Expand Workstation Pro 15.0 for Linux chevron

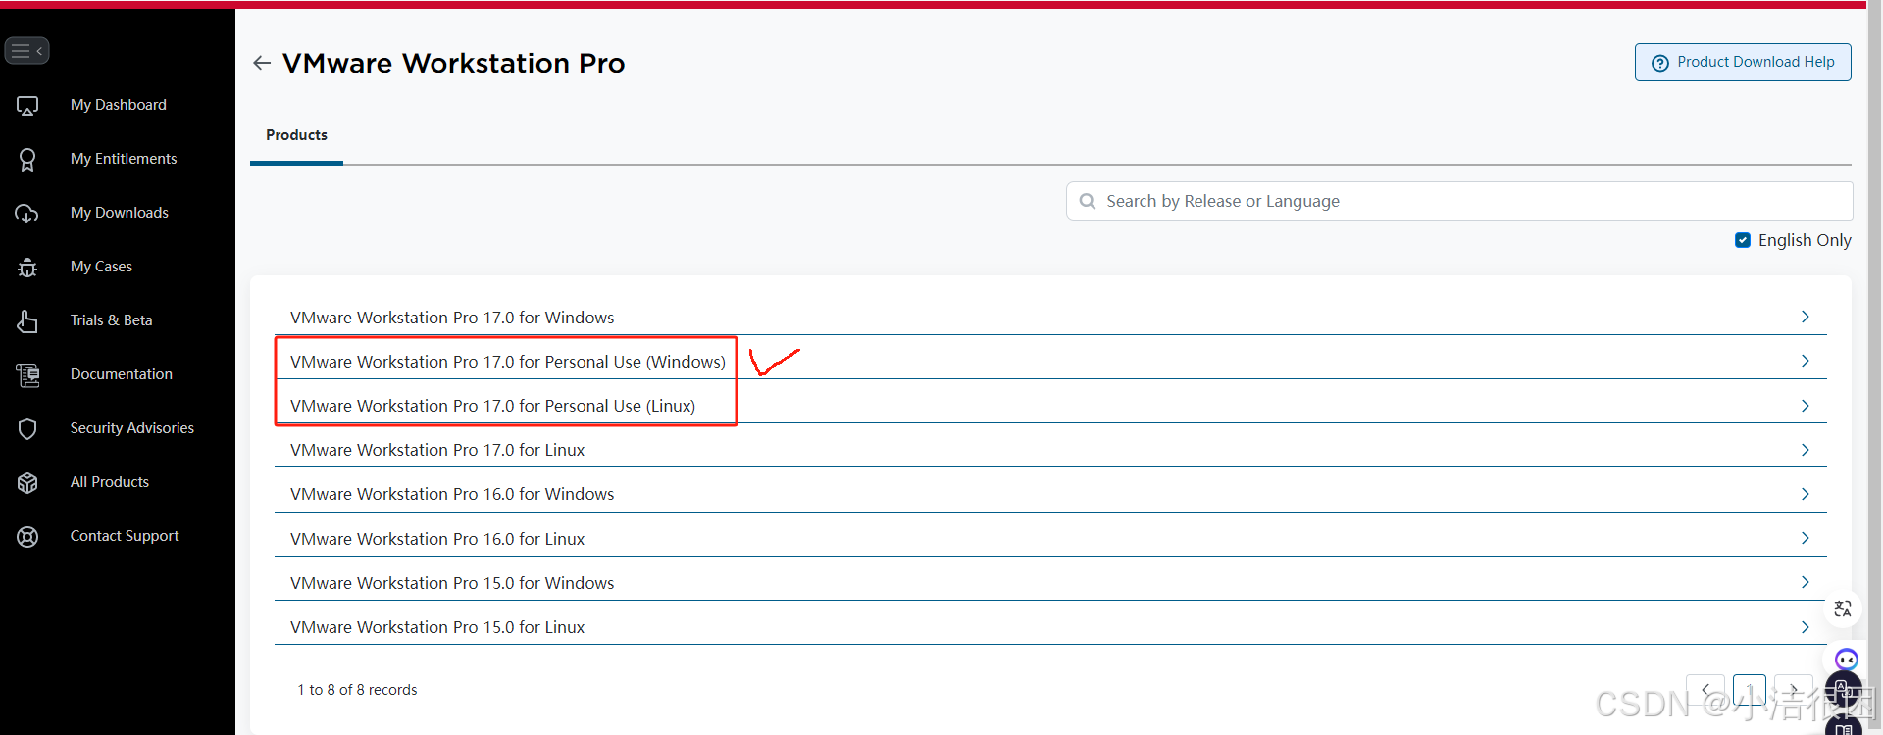(x=1805, y=627)
